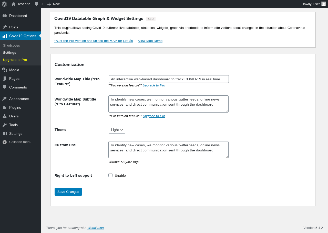Click the Plugins plug icon
Viewport: 328px width, 233px height.
click(x=5, y=107)
